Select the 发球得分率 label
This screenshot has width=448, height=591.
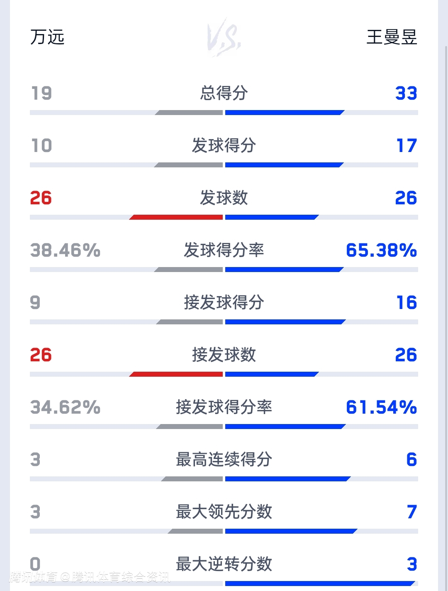pos(224,250)
